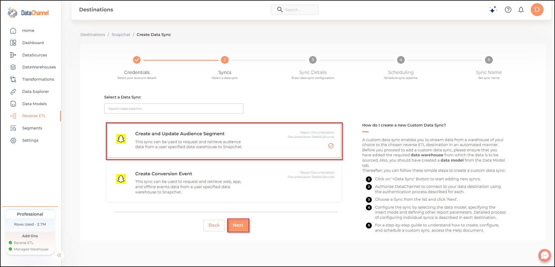Viewport: 555px width, 267px height.
Task: Select the DataSources menu item
Action: click(34, 55)
